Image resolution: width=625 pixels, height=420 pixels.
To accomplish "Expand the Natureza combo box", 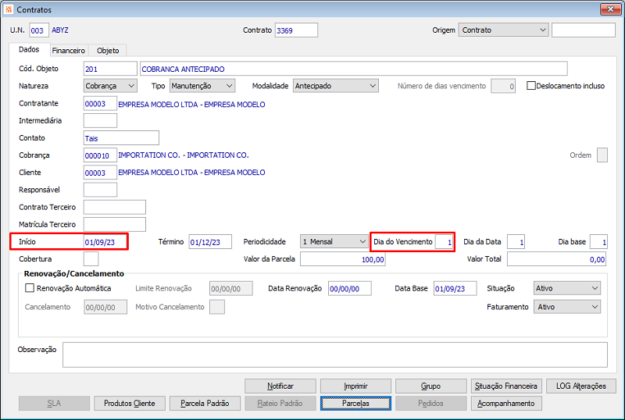I will pyautogui.click(x=110, y=86).
